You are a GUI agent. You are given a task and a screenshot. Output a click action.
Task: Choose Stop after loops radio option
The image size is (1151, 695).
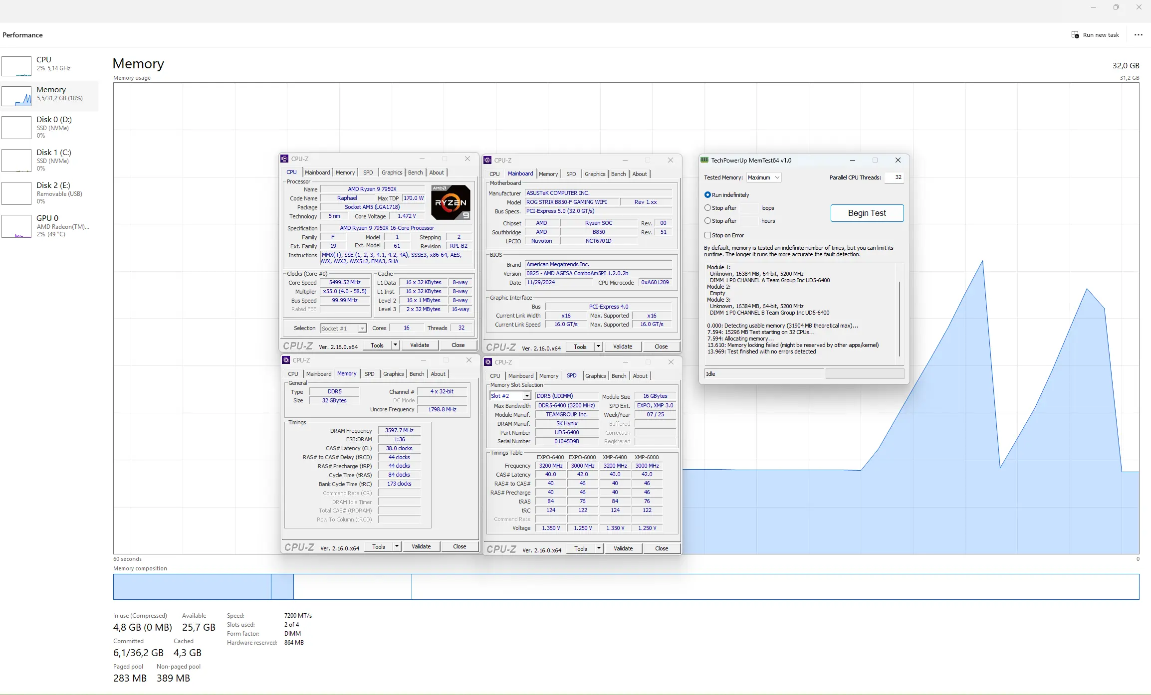707,208
